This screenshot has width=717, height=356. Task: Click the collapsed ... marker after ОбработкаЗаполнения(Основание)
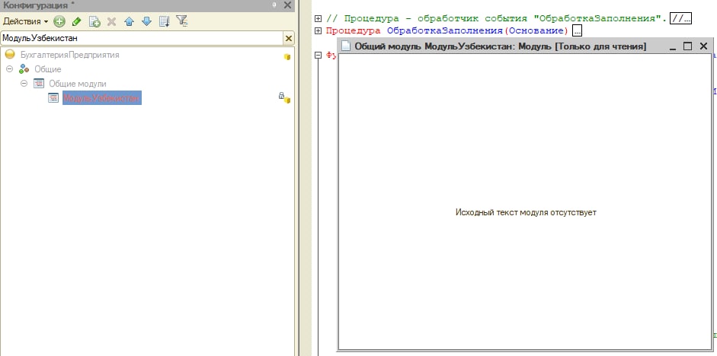pyautogui.click(x=577, y=30)
